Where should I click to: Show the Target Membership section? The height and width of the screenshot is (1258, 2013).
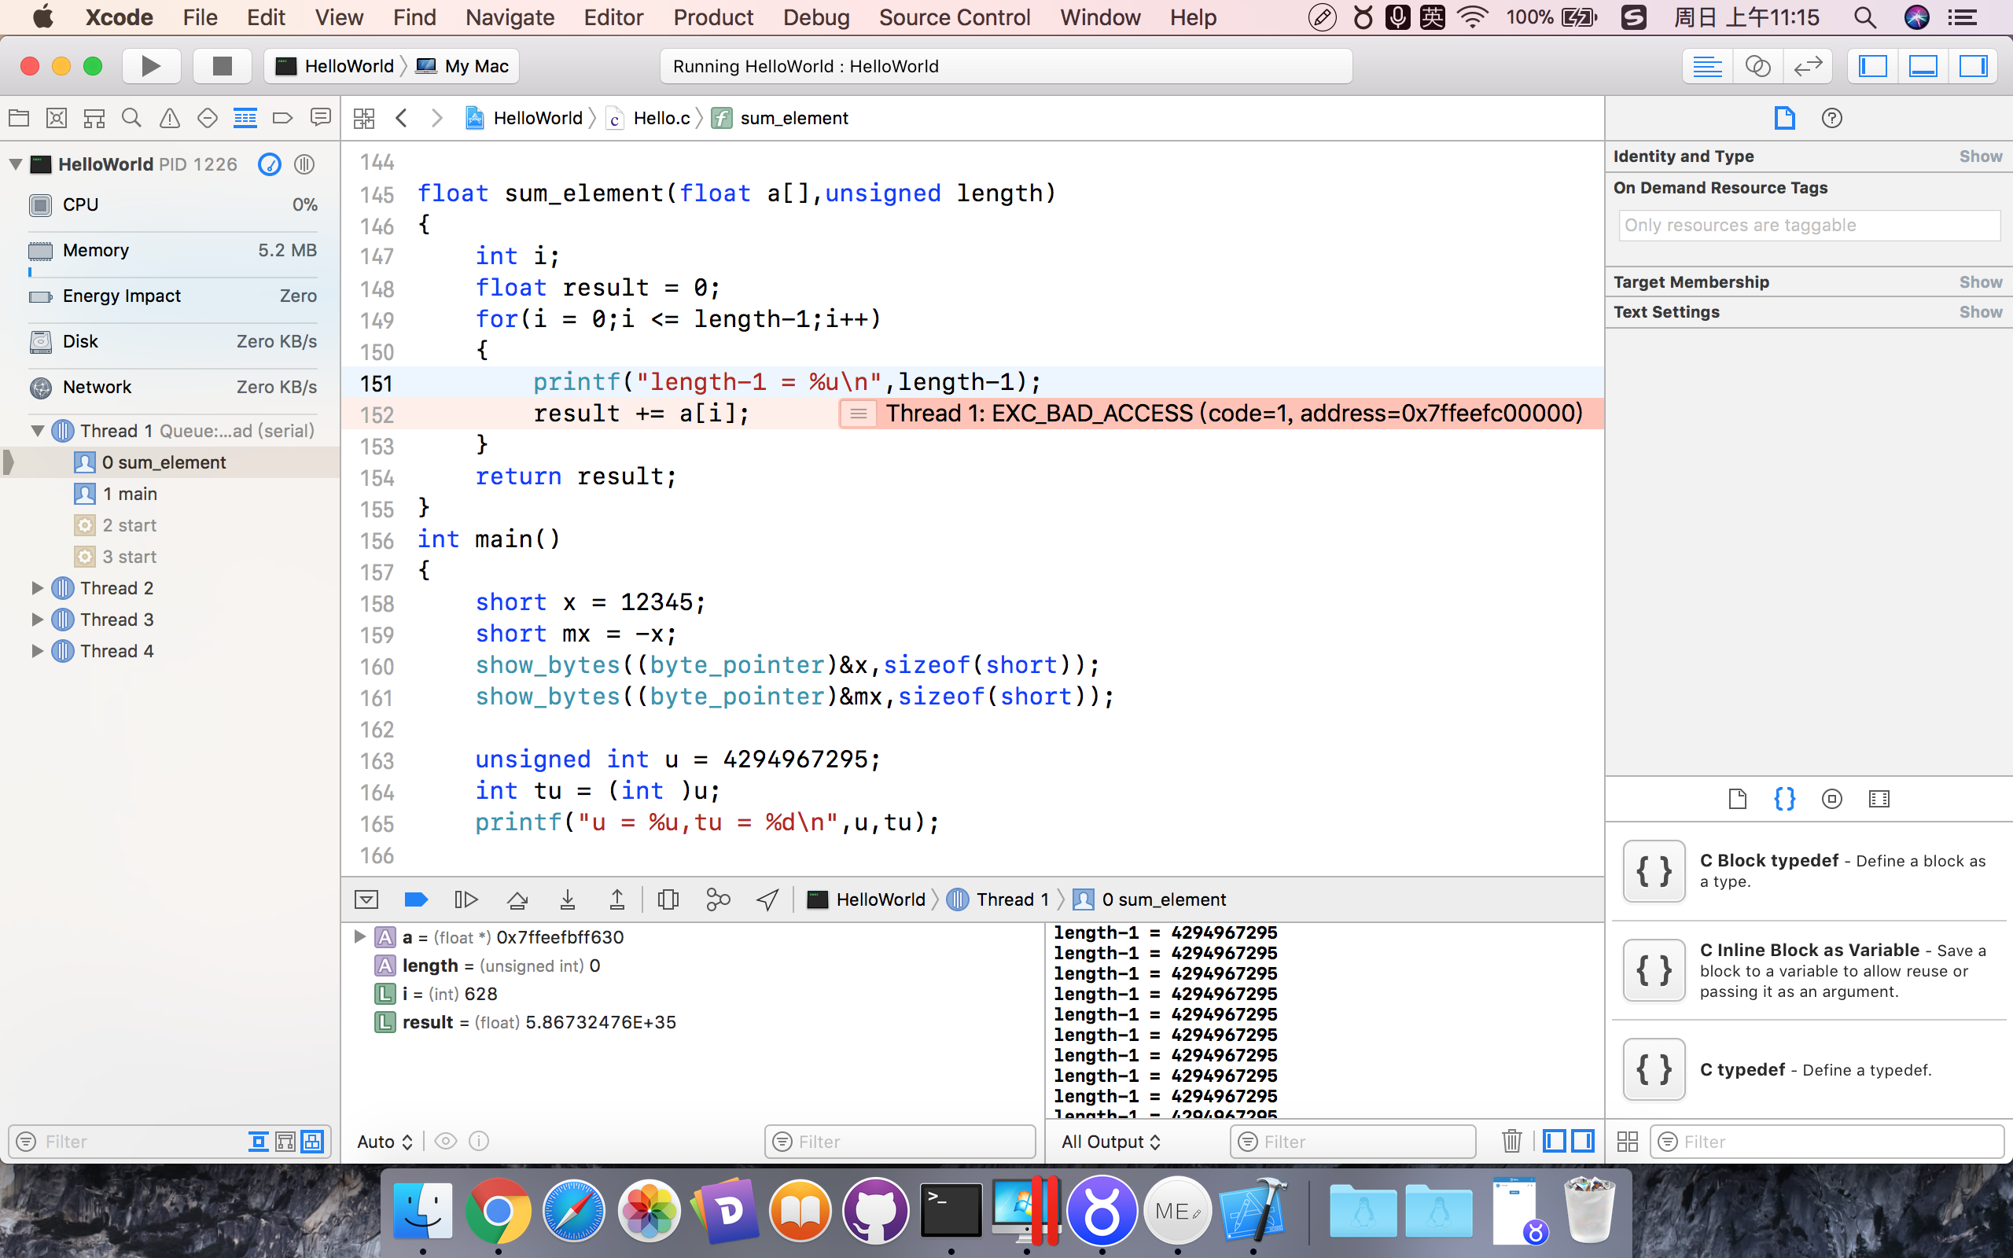point(1980,282)
